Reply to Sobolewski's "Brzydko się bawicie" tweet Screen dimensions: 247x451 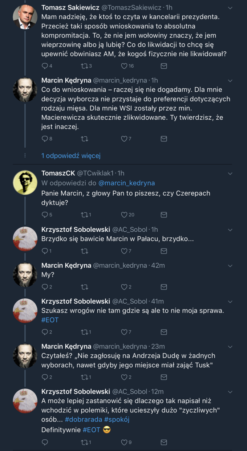click(x=45, y=251)
